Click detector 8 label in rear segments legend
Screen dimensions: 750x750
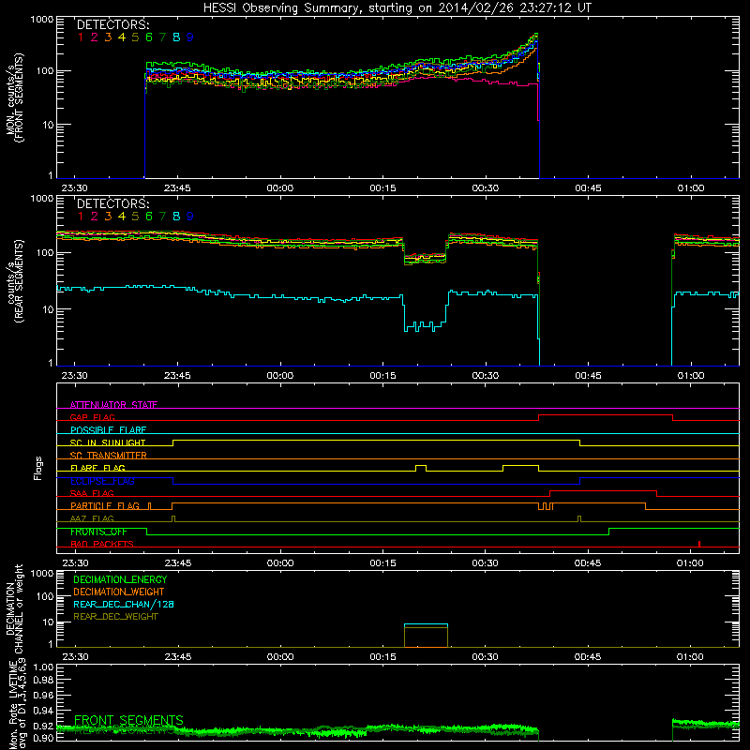pos(176,217)
